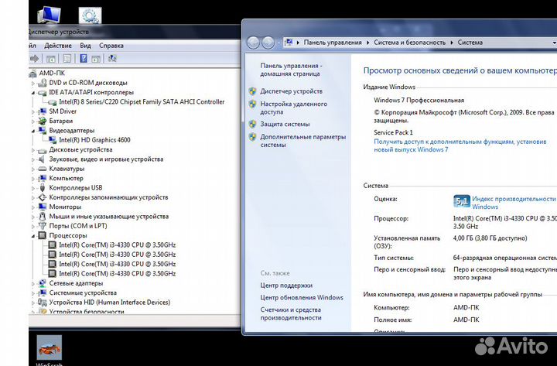557x366 pixels.
Task: Open the address bar dropdown arrow
Action: (554, 43)
